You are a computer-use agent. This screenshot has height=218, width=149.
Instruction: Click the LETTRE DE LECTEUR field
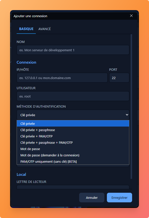73,187
